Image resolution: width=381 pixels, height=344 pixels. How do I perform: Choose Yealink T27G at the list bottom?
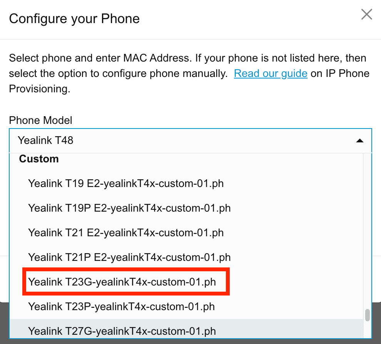click(x=122, y=331)
